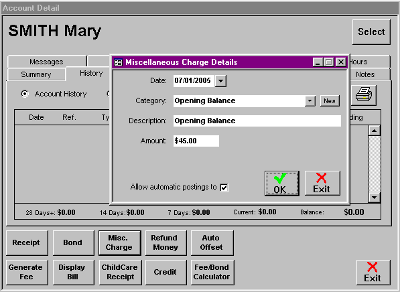Click the history list scroll down arrow
The width and height of the screenshot is (400, 292).
pos(375,197)
